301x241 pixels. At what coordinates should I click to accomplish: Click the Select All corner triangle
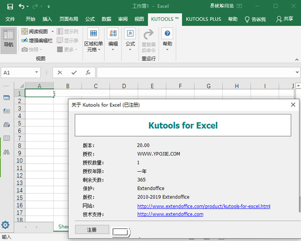point(22,86)
